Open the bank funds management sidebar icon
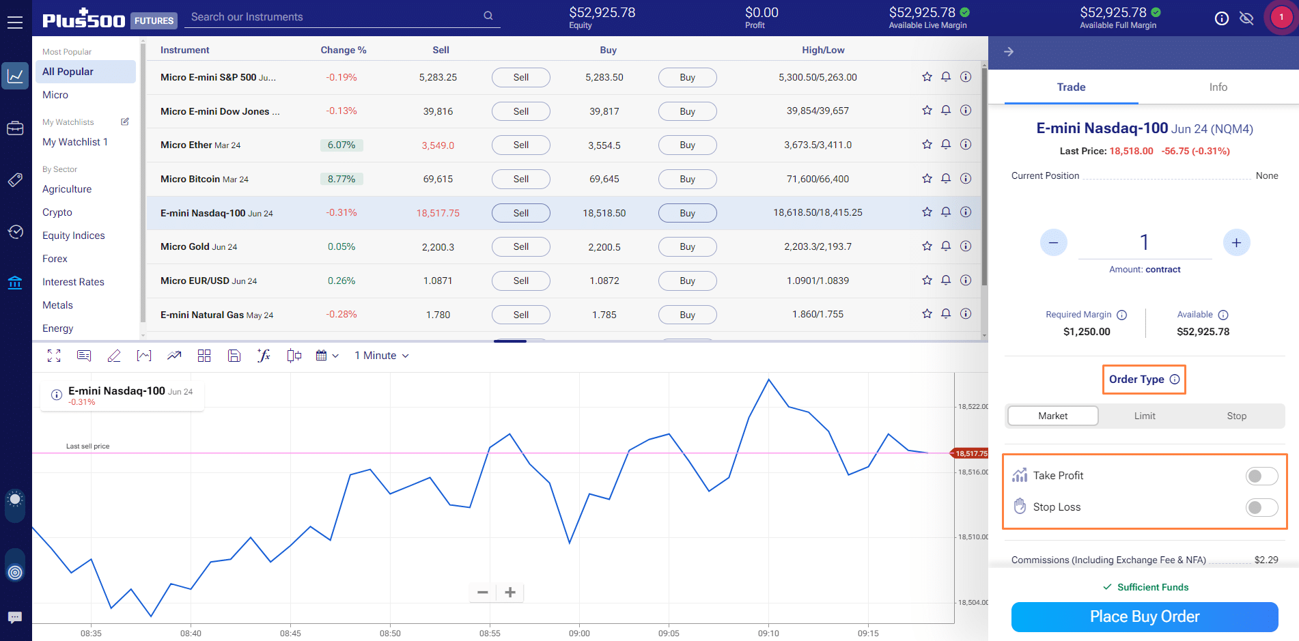The image size is (1299, 641). [x=15, y=283]
